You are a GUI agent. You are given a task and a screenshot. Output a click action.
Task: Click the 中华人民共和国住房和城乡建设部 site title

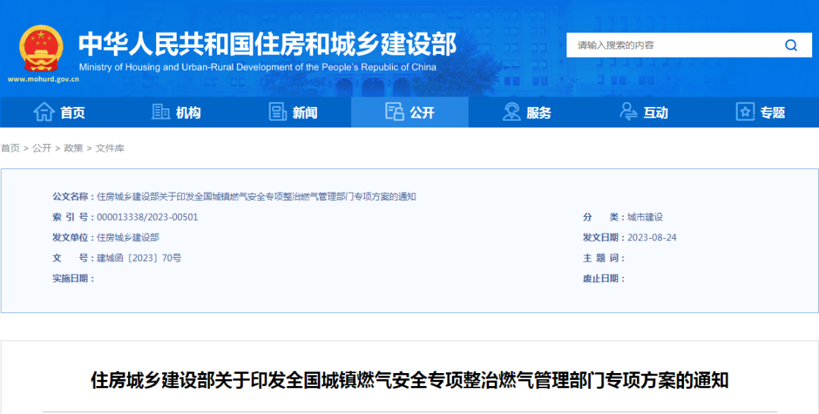268,44
